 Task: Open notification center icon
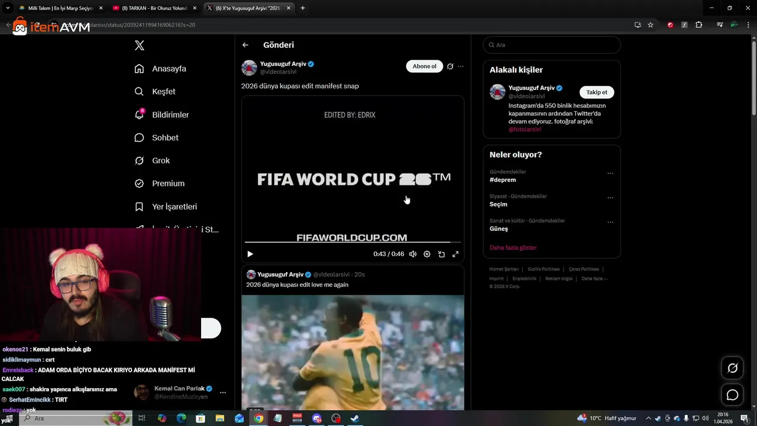pos(743,418)
